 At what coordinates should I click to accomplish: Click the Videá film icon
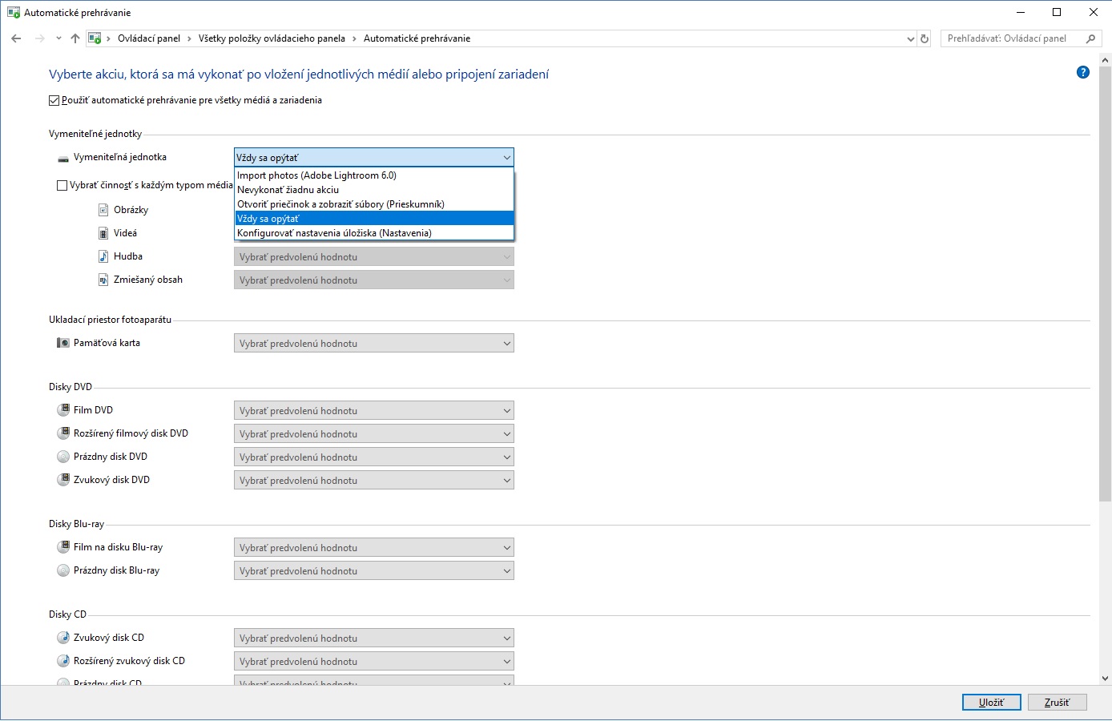coord(103,233)
